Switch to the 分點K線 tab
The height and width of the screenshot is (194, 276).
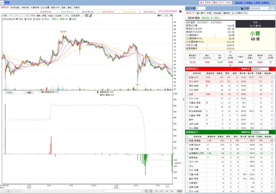click(25, 7)
